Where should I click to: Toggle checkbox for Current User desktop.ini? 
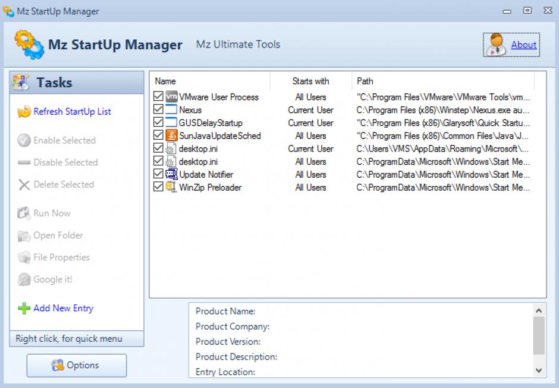(158, 148)
